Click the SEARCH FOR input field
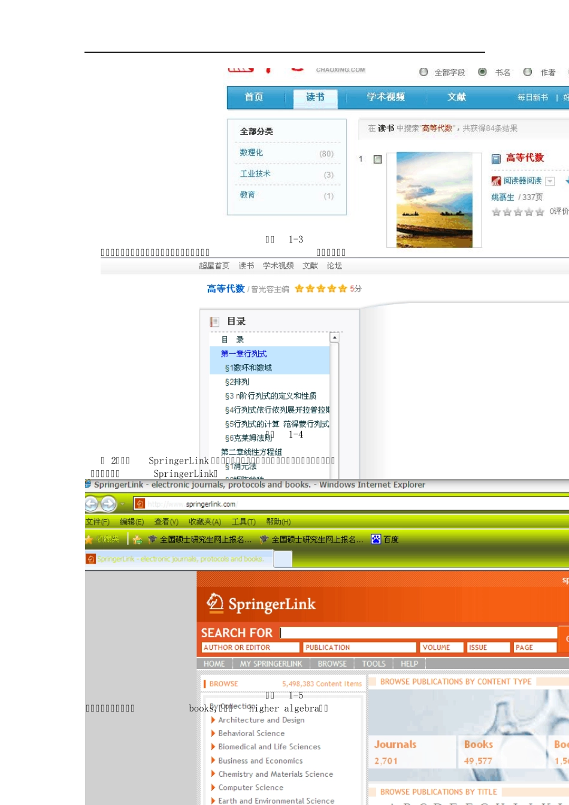The image size is (569, 805). (419, 632)
